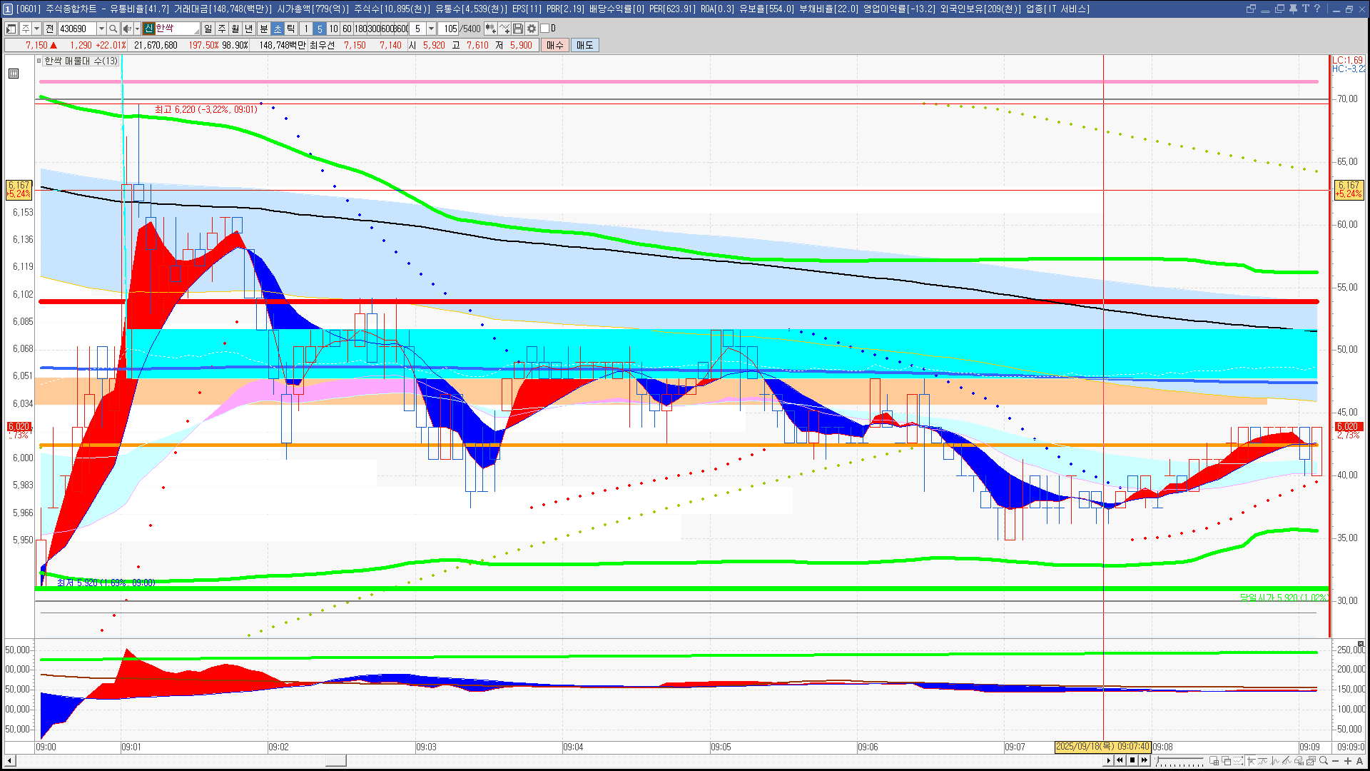Screen dimensions: 1370x771
Task: Select the 10 interval preset
Action: (333, 29)
